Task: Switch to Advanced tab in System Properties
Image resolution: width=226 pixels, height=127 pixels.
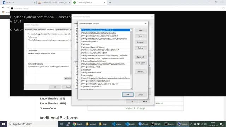Action: 50,29
